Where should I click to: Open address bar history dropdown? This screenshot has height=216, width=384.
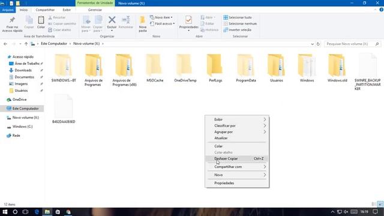312,44
